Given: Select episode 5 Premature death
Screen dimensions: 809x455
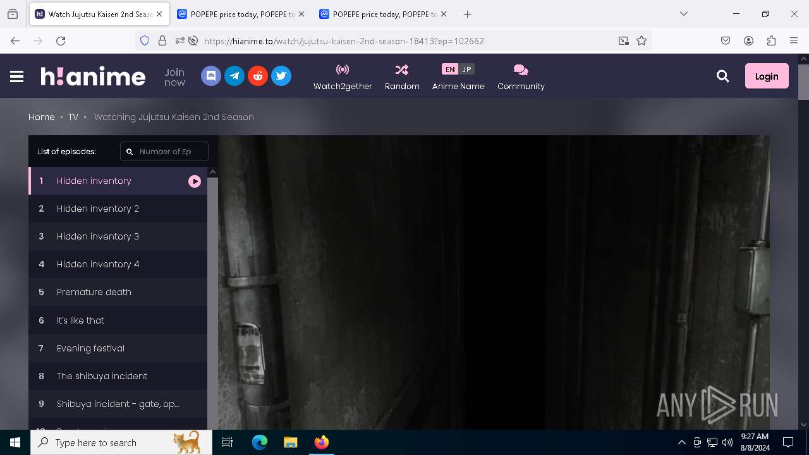Looking at the screenshot, I should 118,292.
